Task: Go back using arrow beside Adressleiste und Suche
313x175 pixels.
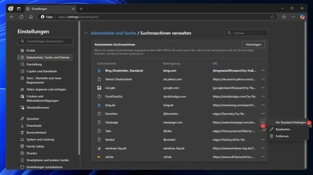Action: click(x=86, y=33)
